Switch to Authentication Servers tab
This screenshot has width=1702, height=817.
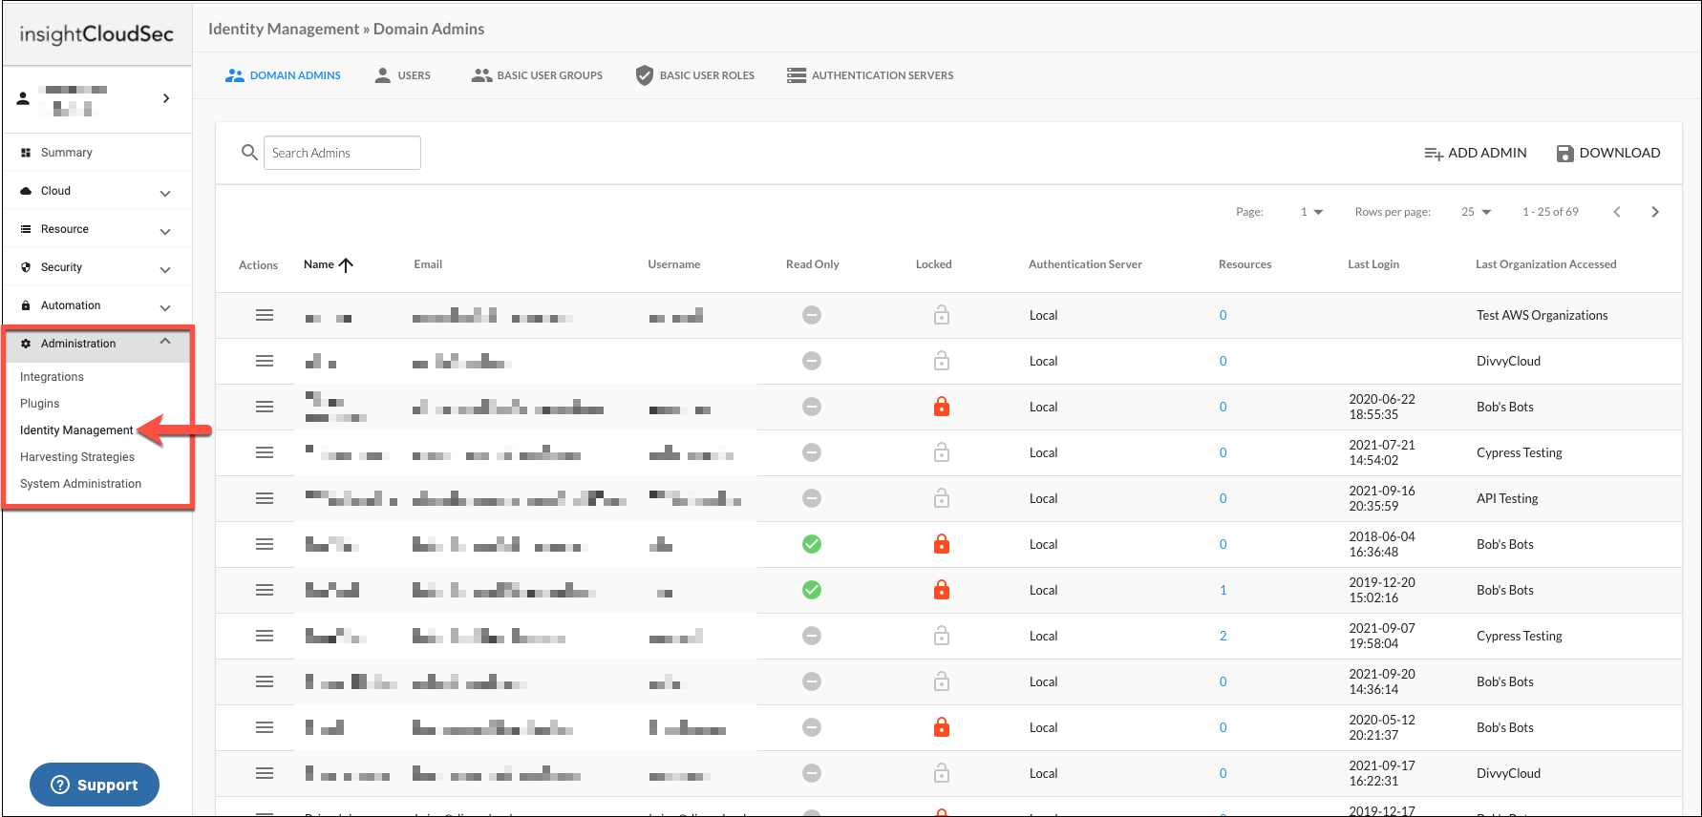[870, 75]
